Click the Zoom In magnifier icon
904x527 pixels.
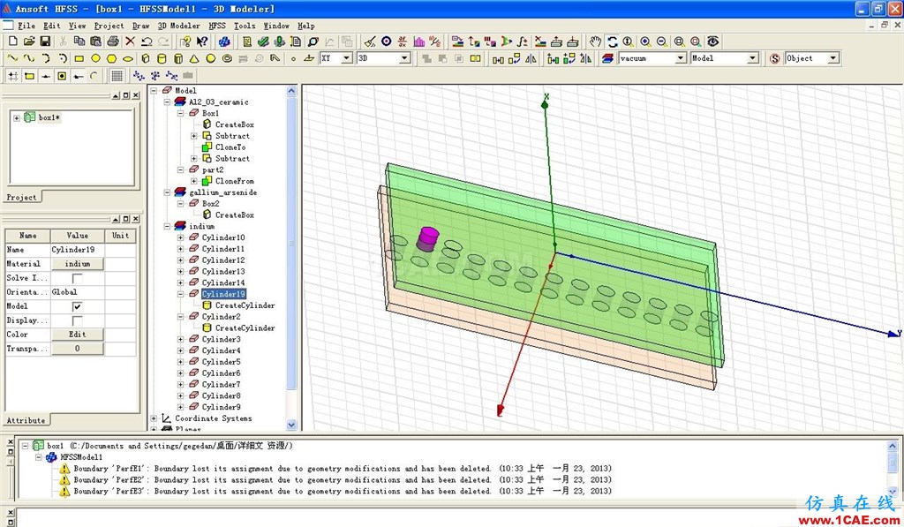point(645,41)
